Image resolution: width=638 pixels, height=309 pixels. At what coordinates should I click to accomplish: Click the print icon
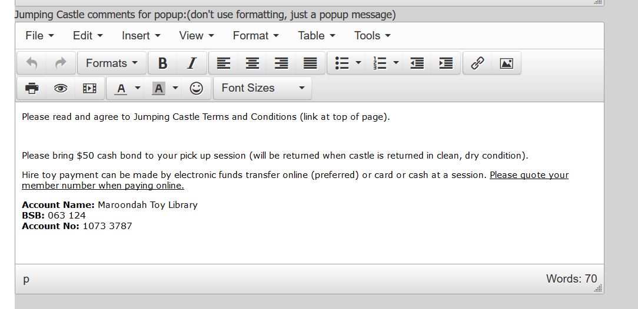[x=32, y=88]
